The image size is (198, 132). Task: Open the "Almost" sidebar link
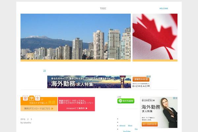pyautogui.click(x=122, y=126)
